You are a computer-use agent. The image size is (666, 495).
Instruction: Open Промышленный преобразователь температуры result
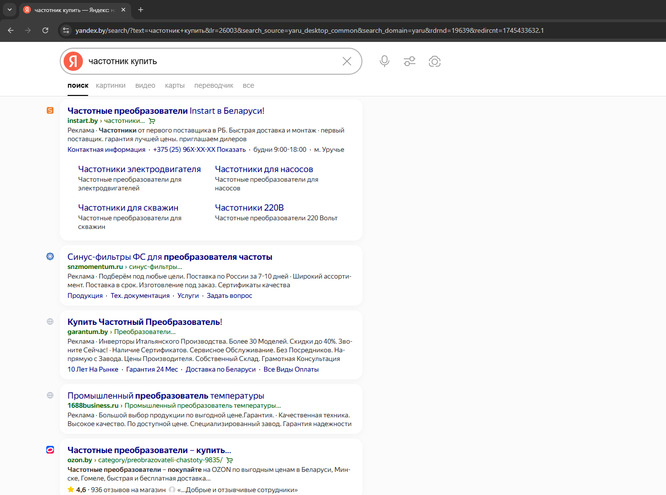(166, 395)
